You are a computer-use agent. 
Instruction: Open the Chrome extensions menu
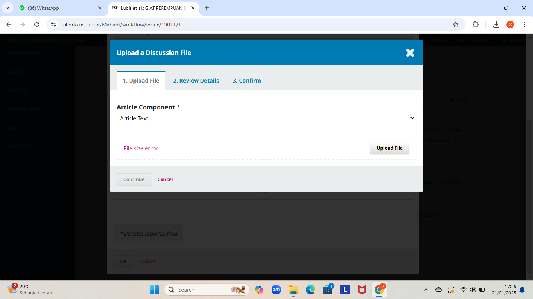[x=475, y=25]
